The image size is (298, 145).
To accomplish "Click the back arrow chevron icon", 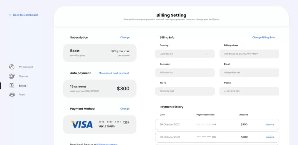I will click(x=10, y=15).
